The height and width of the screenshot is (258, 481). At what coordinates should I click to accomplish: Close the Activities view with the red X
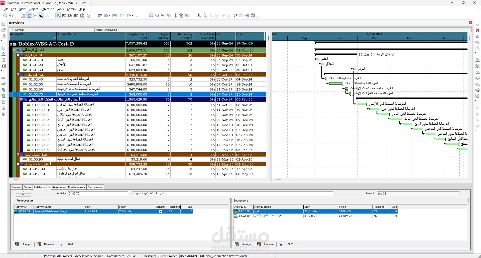[x=470, y=23]
